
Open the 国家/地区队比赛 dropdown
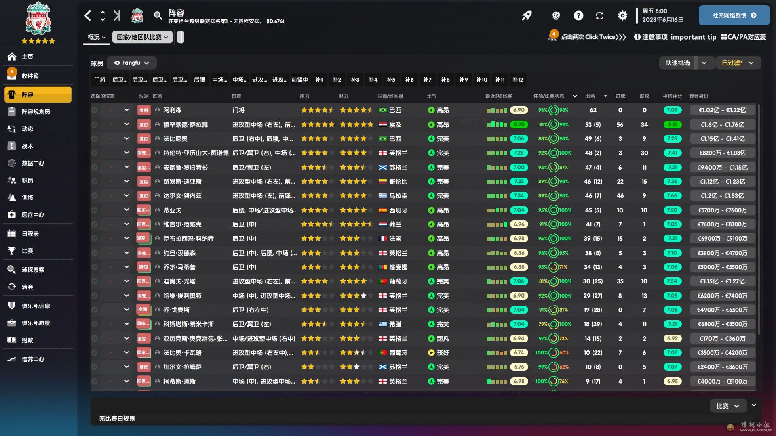coord(142,37)
